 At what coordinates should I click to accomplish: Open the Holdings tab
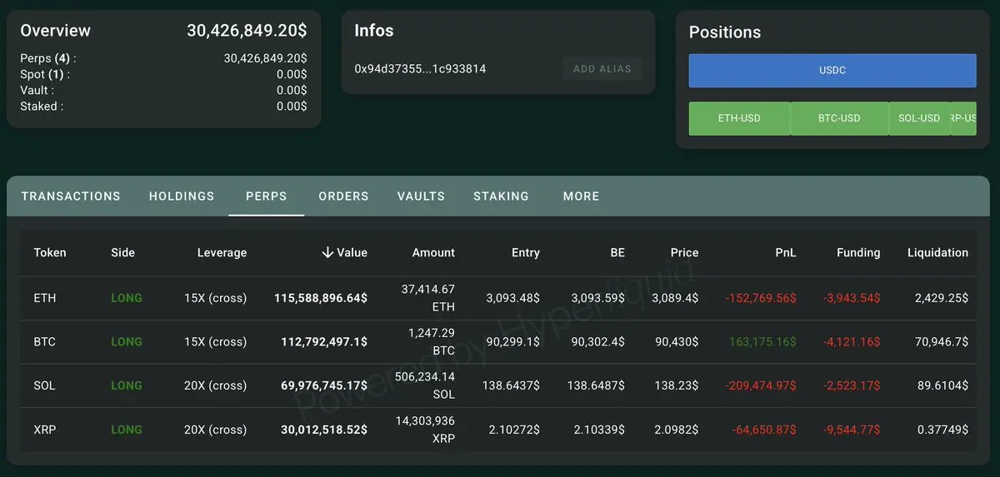click(x=182, y=196)
